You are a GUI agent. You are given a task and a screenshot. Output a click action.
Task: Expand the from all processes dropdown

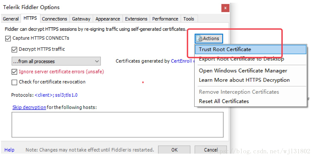tap(56, 61)
